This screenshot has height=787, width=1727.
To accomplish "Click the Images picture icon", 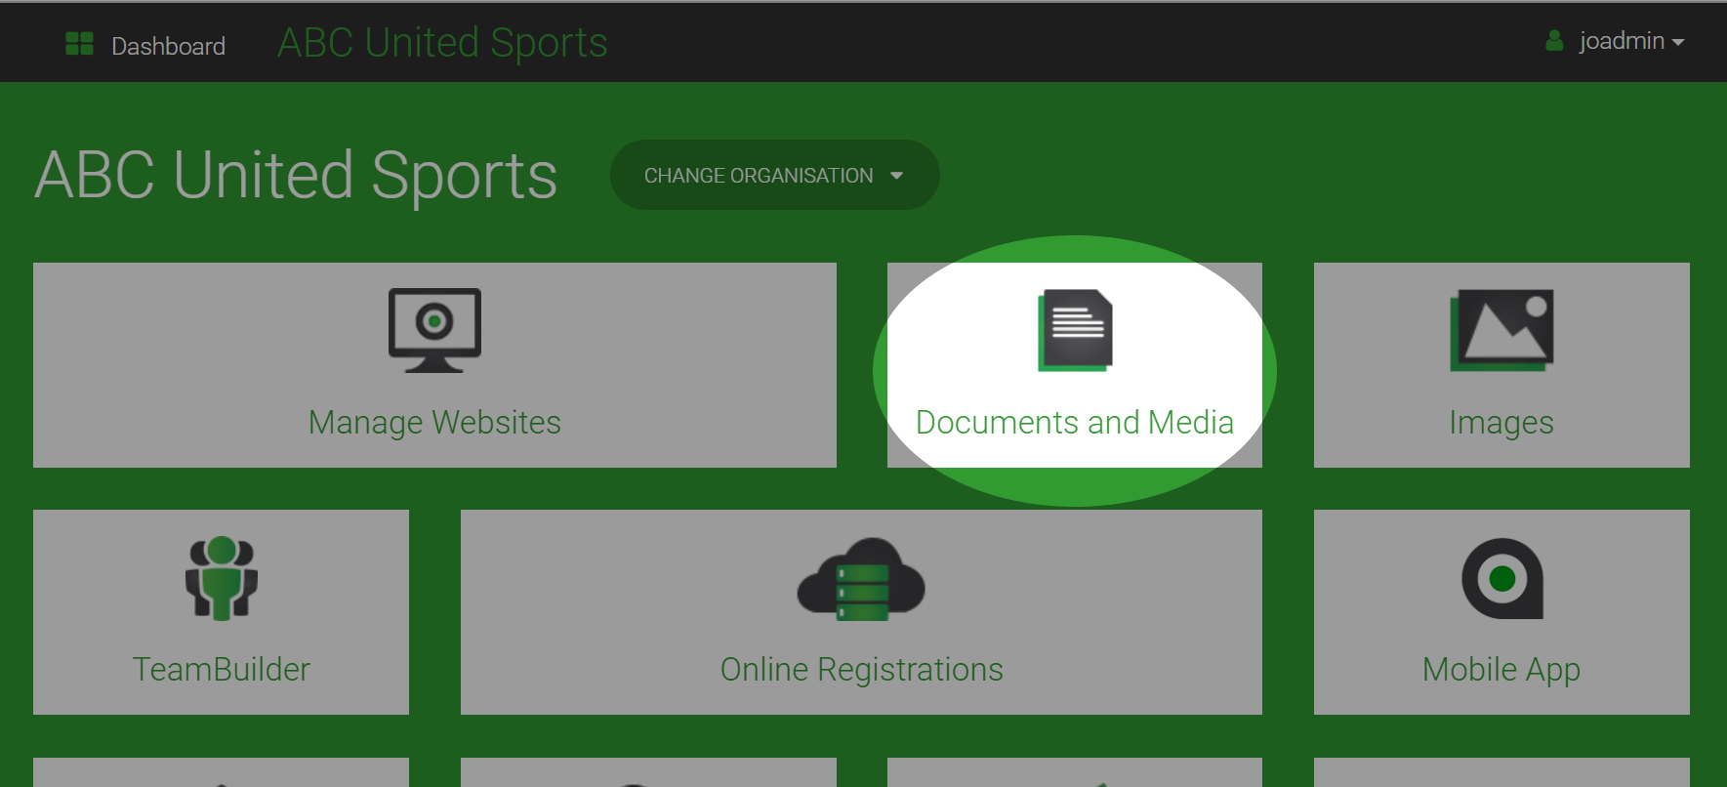I will point(1501,330).
